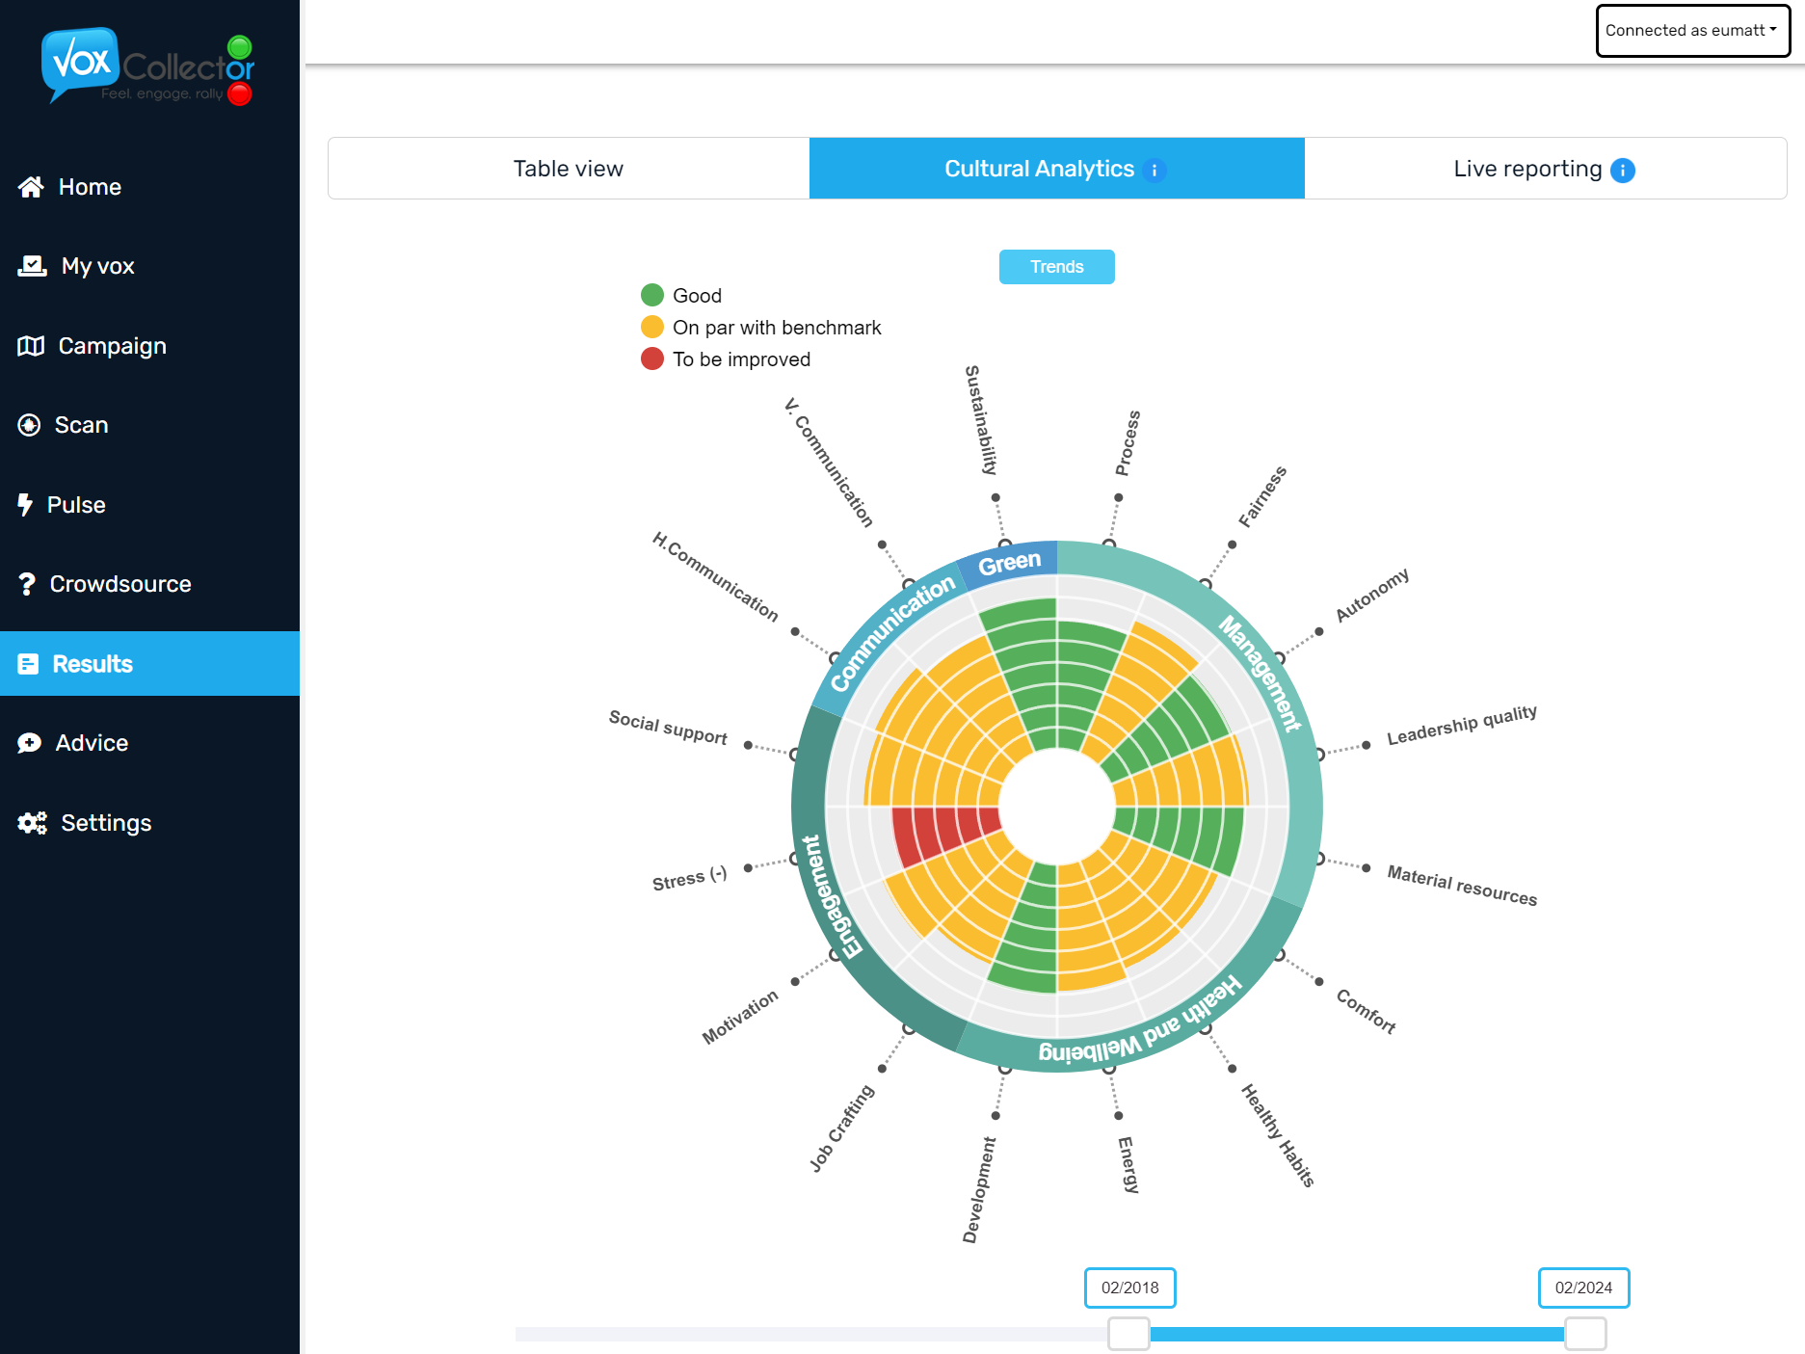This screenshot has height=1354, width=1805.
Task: Select the Cultural Analytics tab
Action: (1056, 169)
